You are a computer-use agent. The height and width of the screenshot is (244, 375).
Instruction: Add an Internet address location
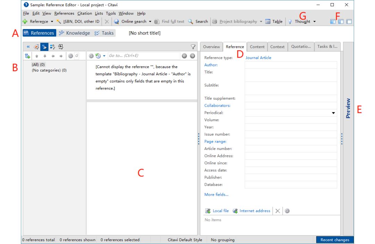point(252,211)
